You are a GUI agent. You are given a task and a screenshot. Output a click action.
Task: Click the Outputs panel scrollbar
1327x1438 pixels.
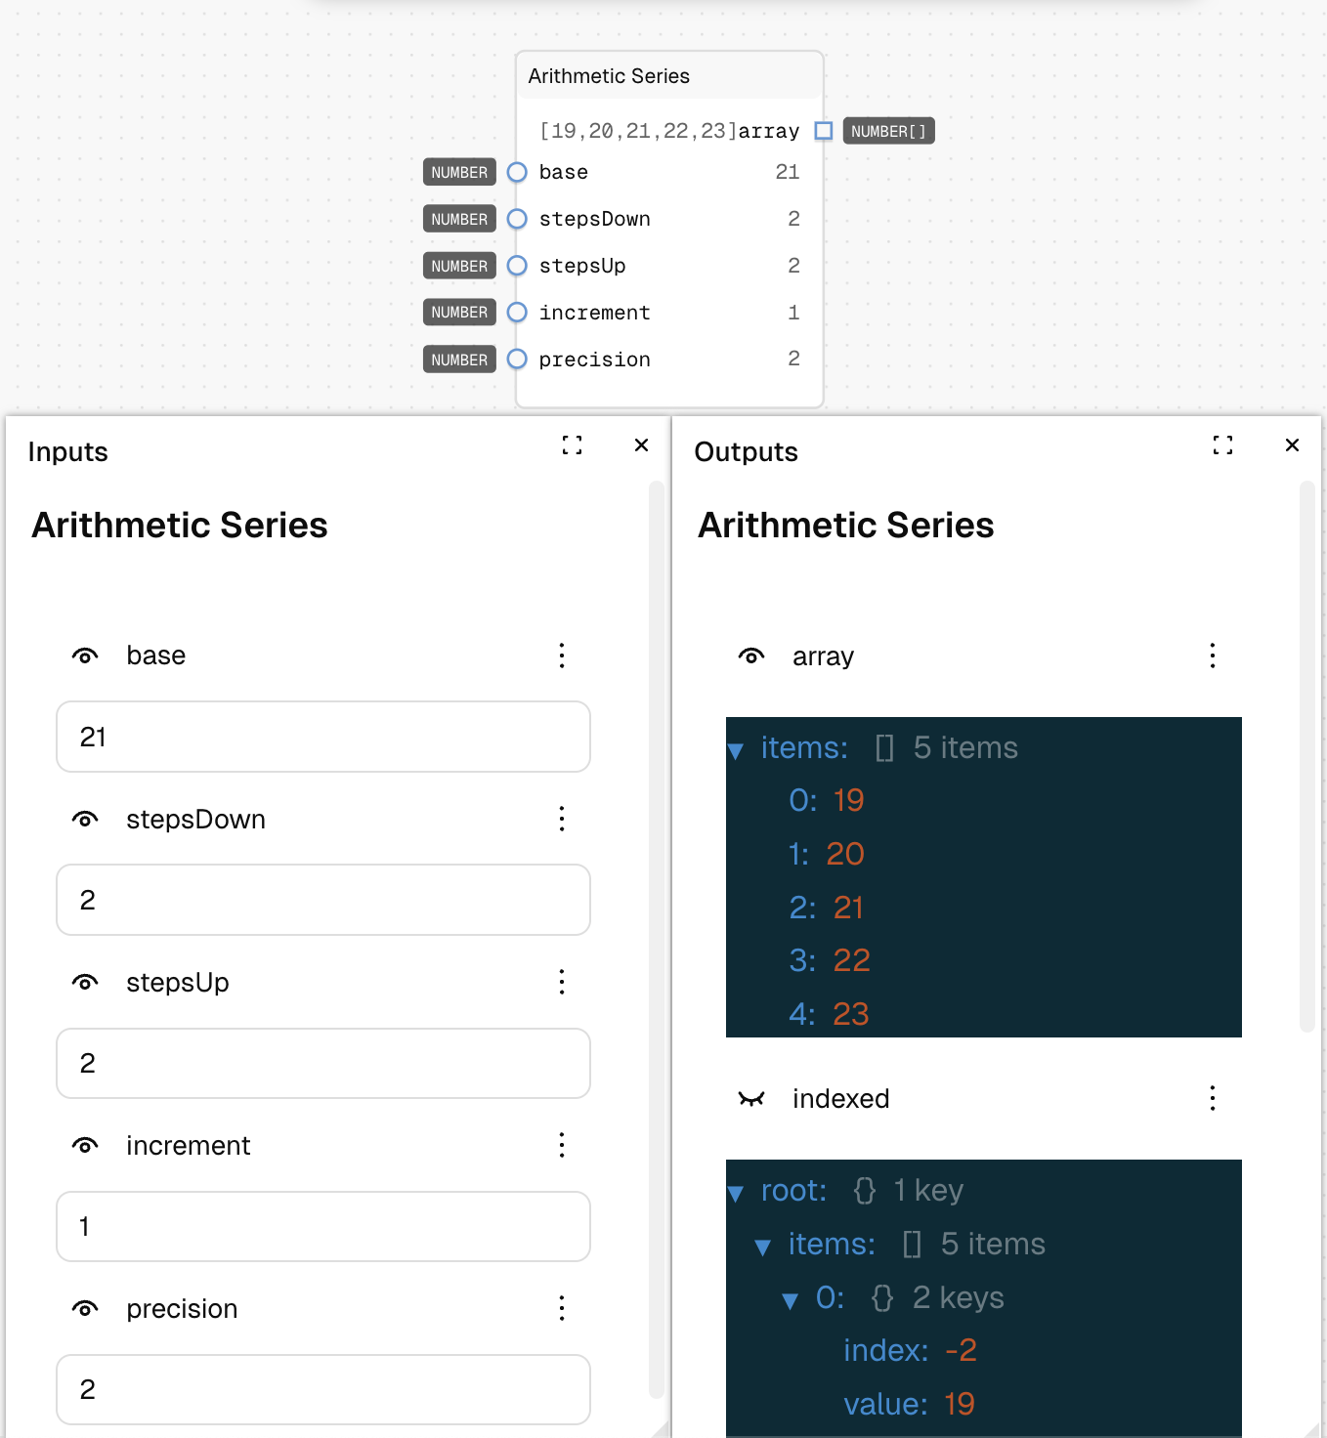pyautogui.click(x=1306, y=756)
